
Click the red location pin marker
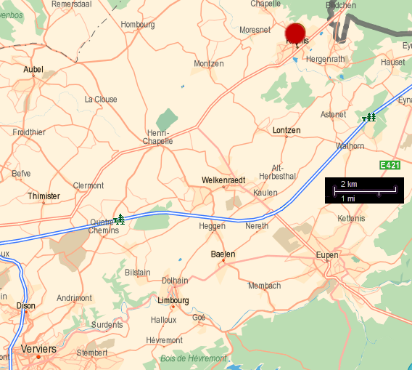(295, 33)
